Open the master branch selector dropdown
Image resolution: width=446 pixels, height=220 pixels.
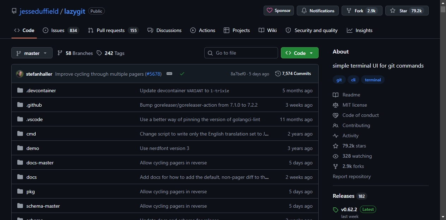[32, 53]
